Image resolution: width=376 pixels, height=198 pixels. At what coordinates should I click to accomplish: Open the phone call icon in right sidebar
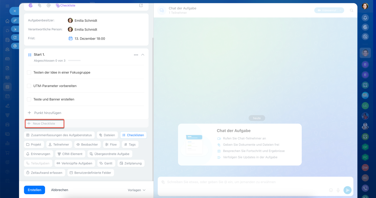[x=365, y=188]
